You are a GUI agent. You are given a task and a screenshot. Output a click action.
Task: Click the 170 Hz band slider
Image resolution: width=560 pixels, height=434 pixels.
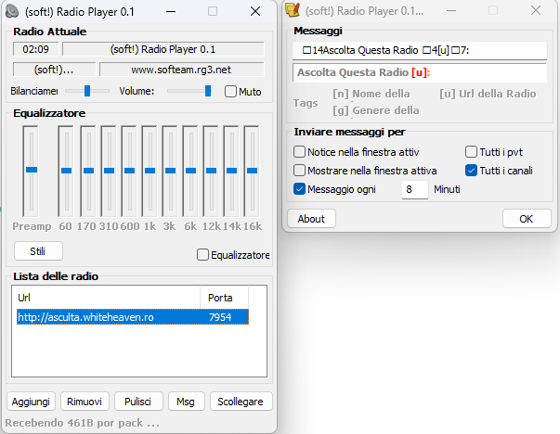pyautogui.click(x=88, y=171)
